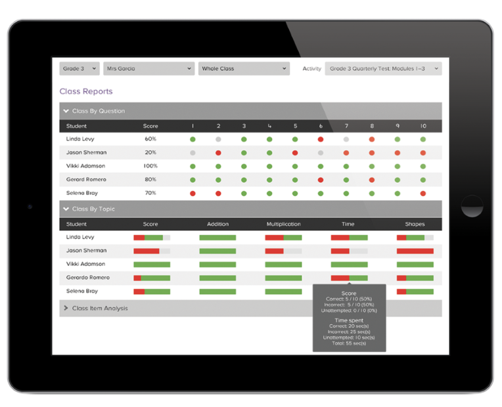
Task: Click the Shapes column header
Action: [415, 224]
